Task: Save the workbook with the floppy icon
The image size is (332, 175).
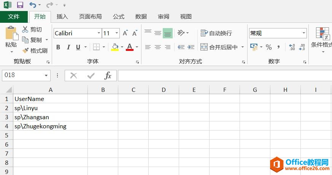Action: [20, 5]
